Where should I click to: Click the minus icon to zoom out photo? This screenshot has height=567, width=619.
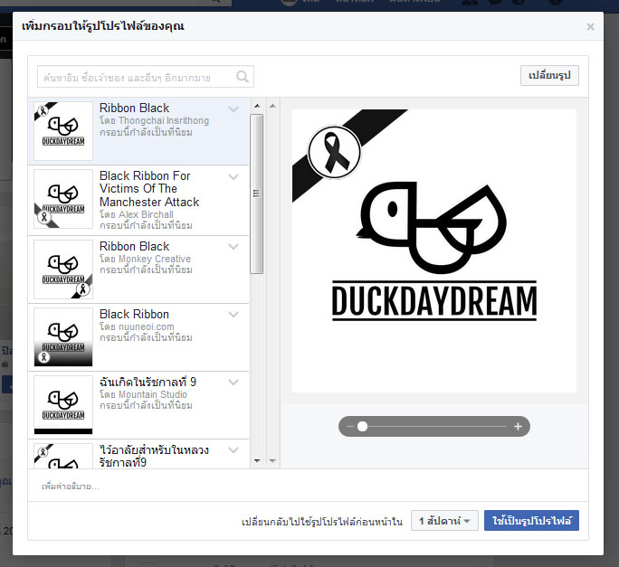click(350, 427)
